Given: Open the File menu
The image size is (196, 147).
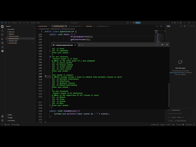Looking at the screenshot, I should (x=6, y=23).
